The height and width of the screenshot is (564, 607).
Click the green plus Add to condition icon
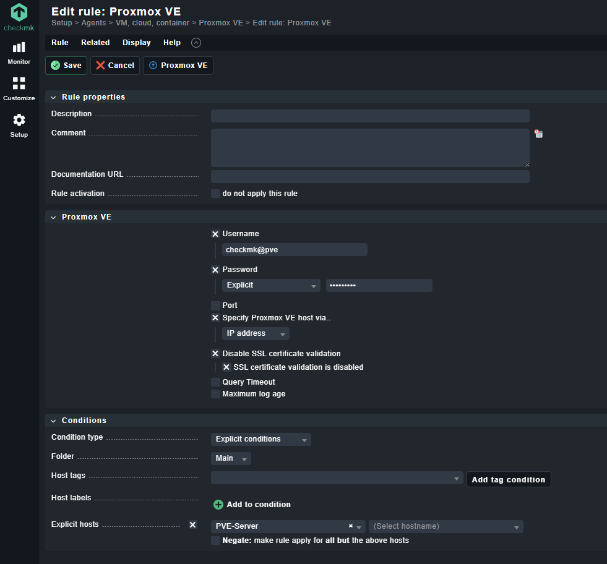(218, 505)
